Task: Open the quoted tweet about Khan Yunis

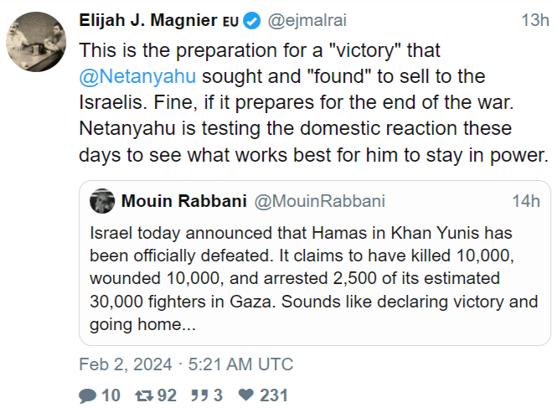Action: point(314,278)
